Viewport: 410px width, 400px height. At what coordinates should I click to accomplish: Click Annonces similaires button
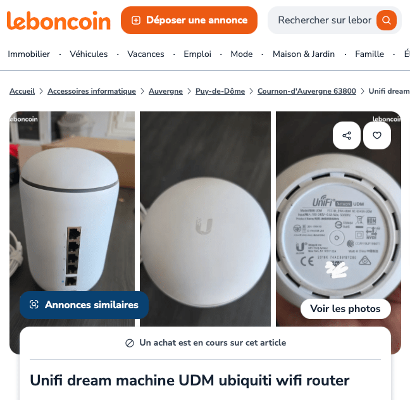[84, 305]
